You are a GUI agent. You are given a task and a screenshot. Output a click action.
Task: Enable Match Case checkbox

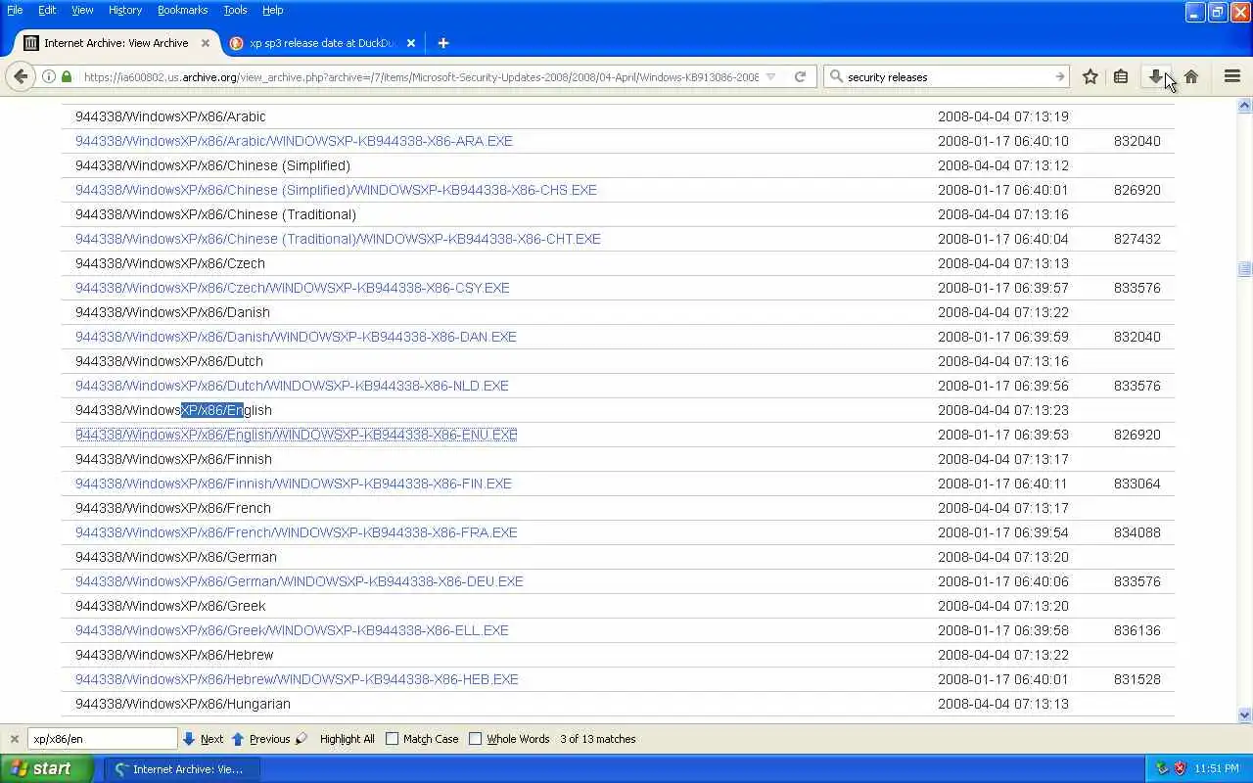(x=393, y=739)
